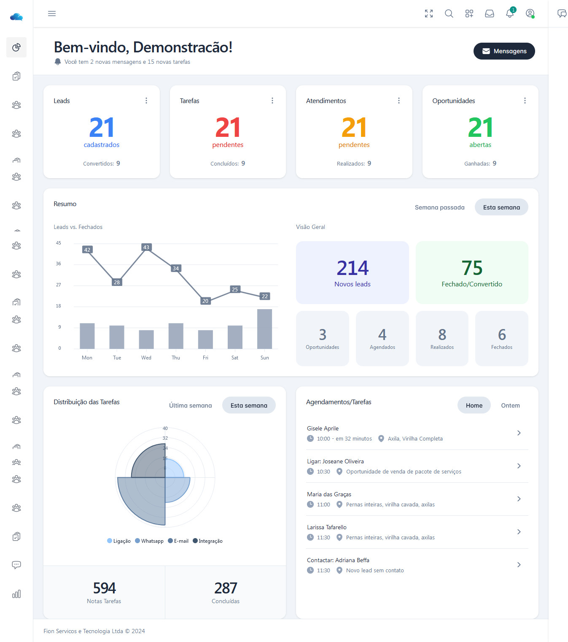
Task: Open the inbox tray icon
Action: 490,14
